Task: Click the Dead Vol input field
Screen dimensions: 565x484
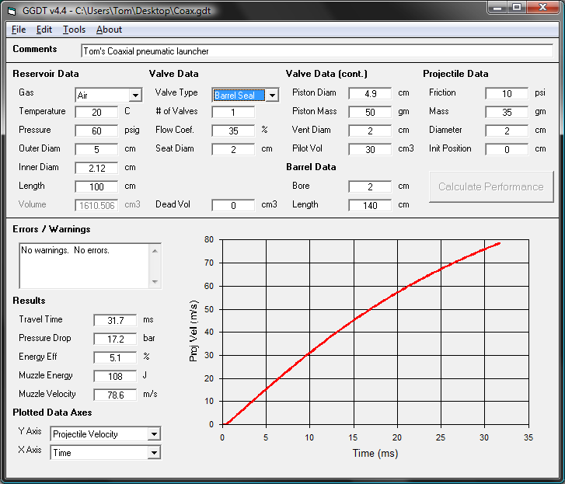Action: click(233, 205)
